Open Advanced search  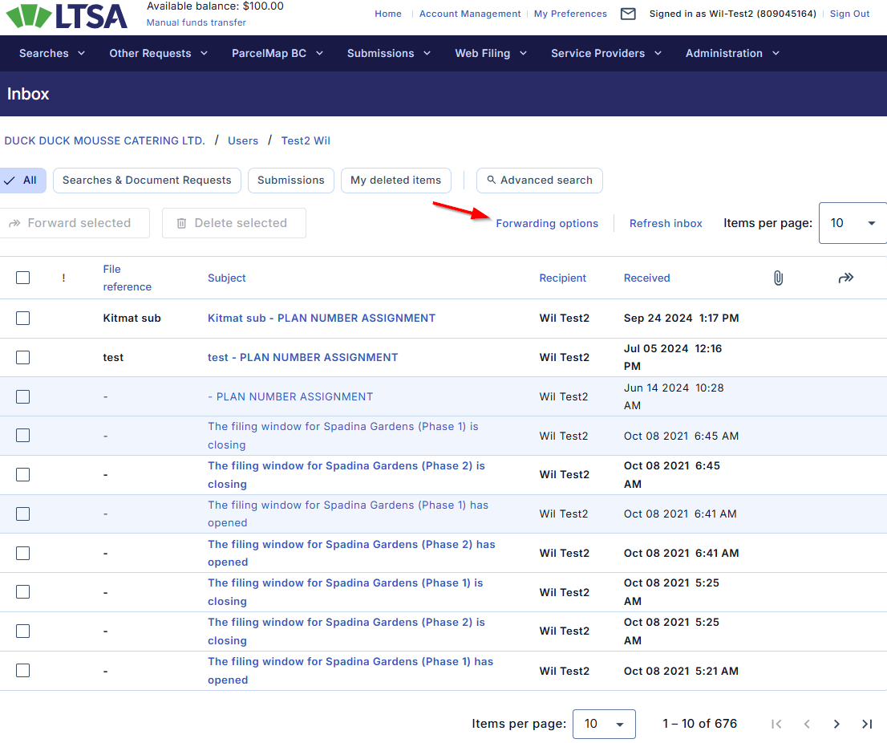(539, 181)
